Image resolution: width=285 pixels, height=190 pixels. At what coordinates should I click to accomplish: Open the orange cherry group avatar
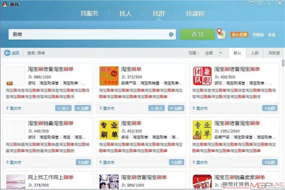click(109, 76)
